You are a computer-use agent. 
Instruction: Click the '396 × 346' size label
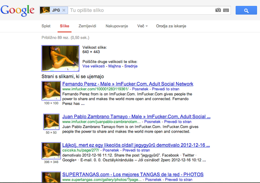[51, 162]
